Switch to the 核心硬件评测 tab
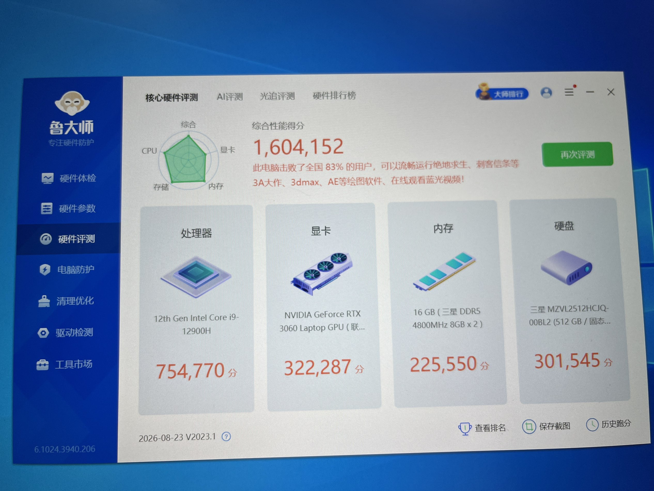The image size is (654, 491). click(172, 98)
